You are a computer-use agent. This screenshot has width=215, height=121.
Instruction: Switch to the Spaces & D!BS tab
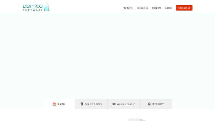point(91,104)
